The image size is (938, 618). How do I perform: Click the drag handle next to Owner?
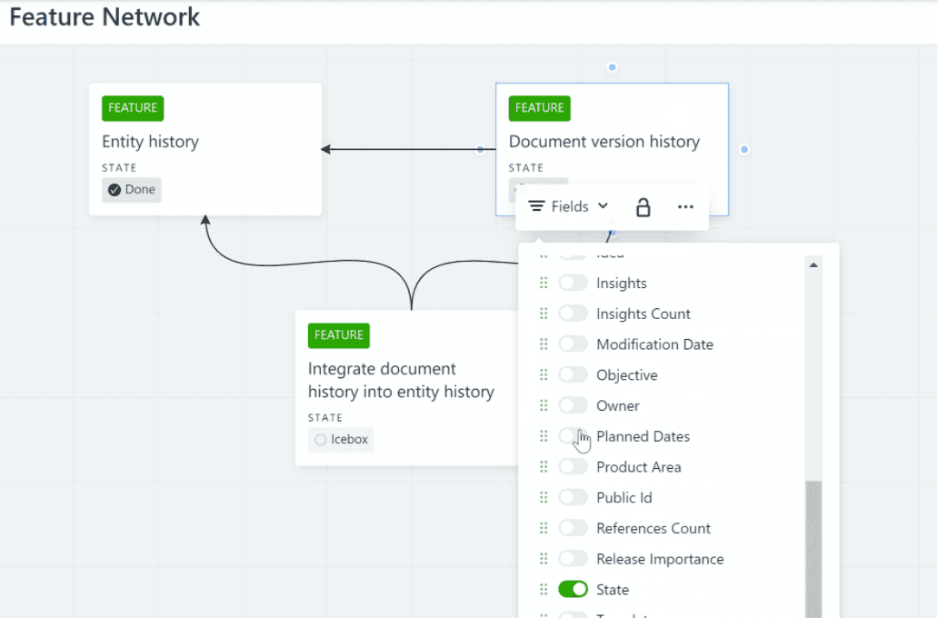pyautogui.click(x=544, y=405)
